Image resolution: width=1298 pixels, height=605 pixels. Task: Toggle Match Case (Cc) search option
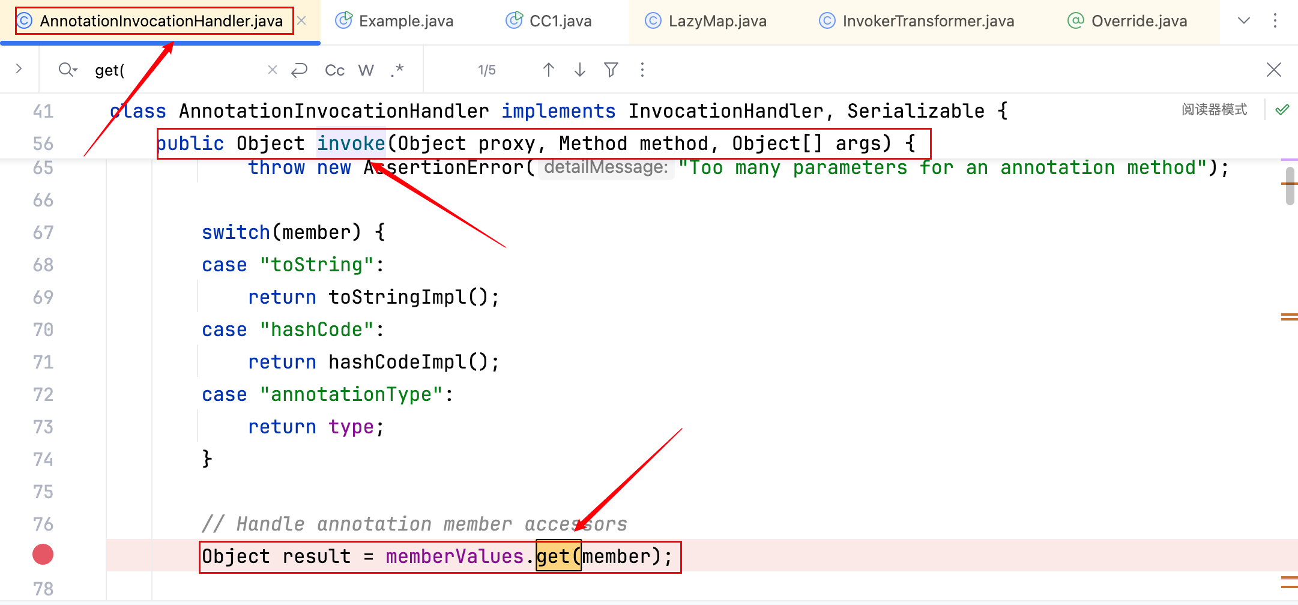click(334, 70)
